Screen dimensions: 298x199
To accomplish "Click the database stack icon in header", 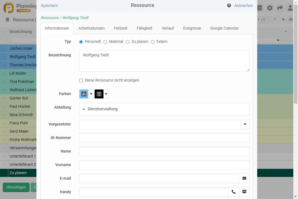I will (260, 8).
